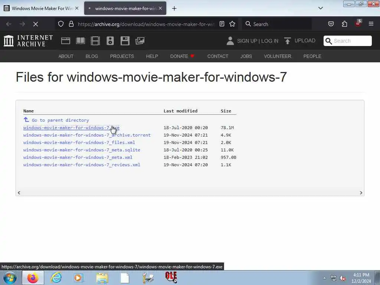Open the _archive.torrent file link
This screenshot has width=380, height=285.
coord(87,135)
